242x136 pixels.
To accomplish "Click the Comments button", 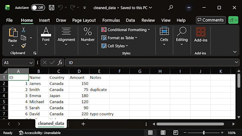I will tap(211, 20).
